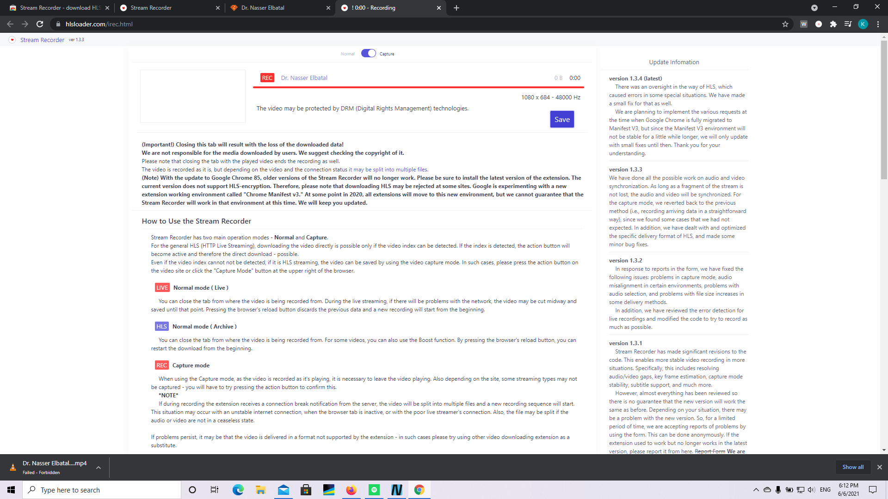This screenshot has height=499, width=888.
Task: Click Show all downloads button
Action: 852,467
